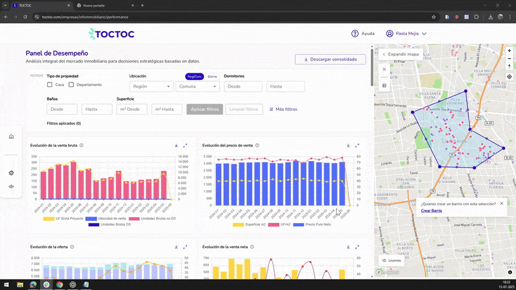Viewport: 516px width, 290px height.
Task: Download the Evolución de la venta bruta chart
Action: click(x=176, y=146)
